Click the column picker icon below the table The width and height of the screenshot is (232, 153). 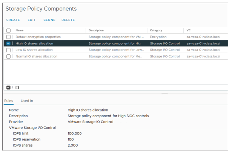tap(17, 87)
